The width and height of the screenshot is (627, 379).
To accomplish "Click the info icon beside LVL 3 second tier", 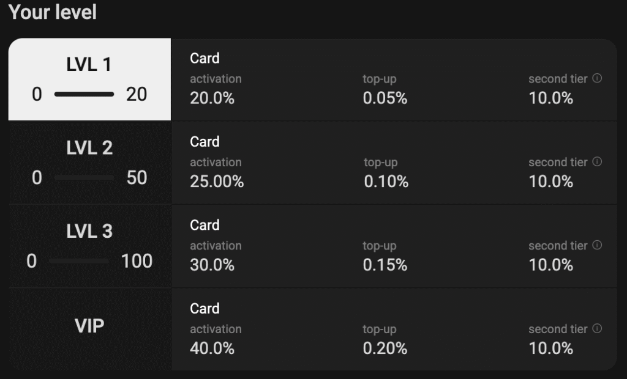I will point(597,245).
